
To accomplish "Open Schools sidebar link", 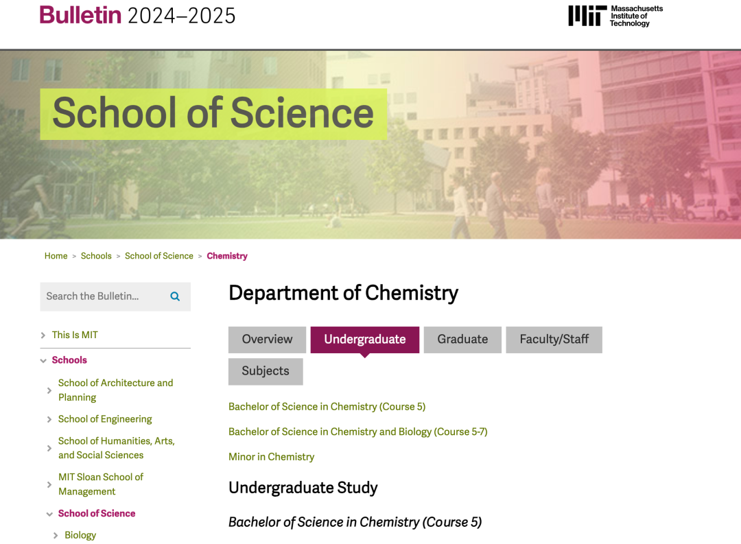I will (69, 360).
